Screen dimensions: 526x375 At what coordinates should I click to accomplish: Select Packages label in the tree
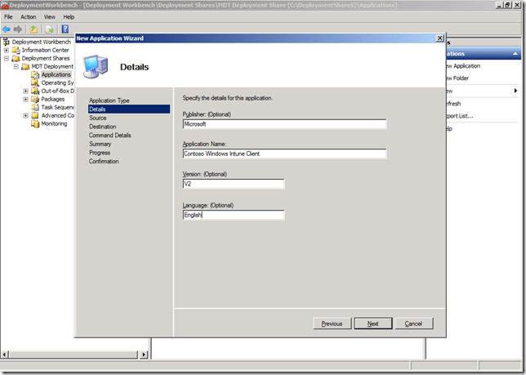(52, 100)
